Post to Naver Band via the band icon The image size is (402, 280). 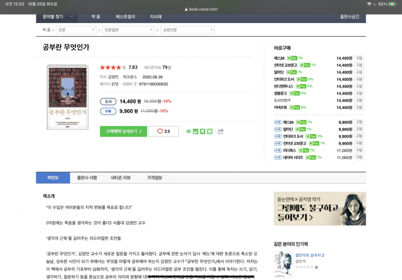(209, 132)
